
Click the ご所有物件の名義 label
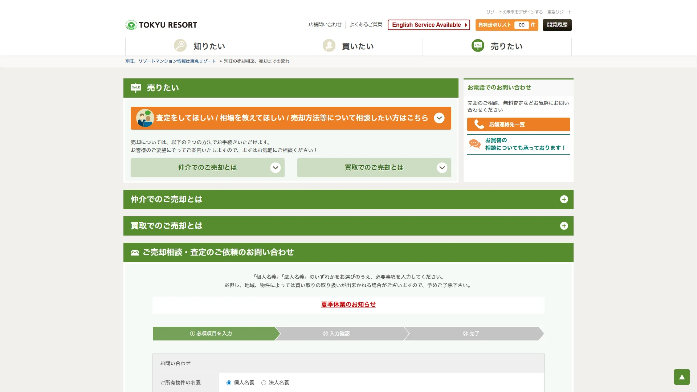[180, 383]
